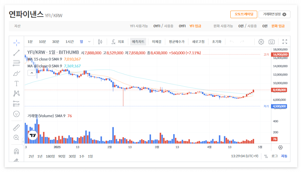302x172 pixels.
Task: Select the 30분 interval
Action: tap(56, 42)
